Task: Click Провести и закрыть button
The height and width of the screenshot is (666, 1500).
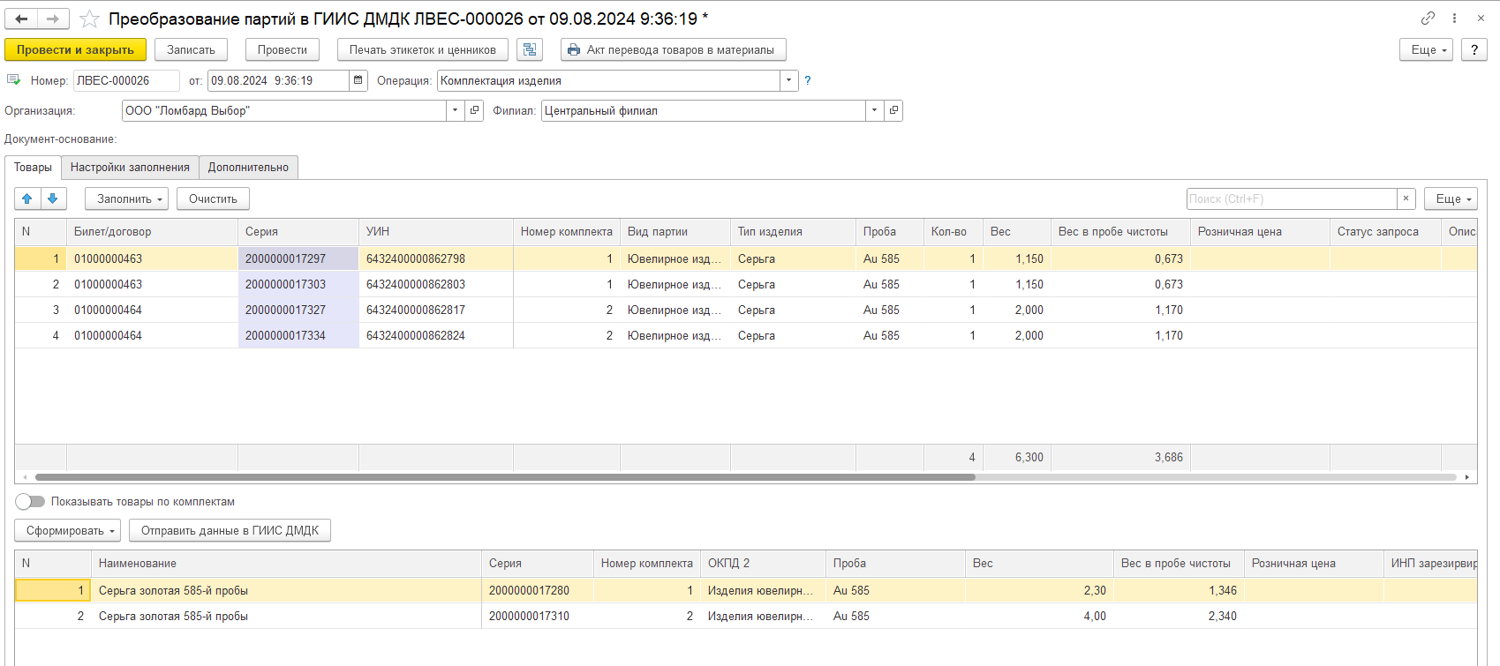Action: [x=75, y=49]
